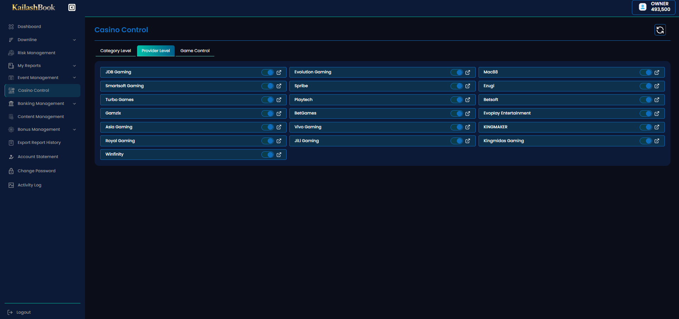The width and height of the screenshot is (679, 319).
Task: Open Casino Control in the sidebar
Action: tap(43, 90)
